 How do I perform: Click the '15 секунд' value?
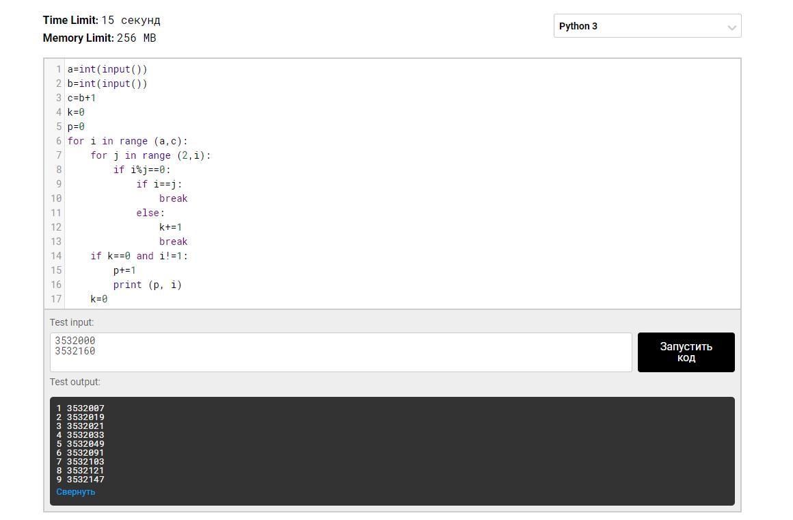coord(131,21)
